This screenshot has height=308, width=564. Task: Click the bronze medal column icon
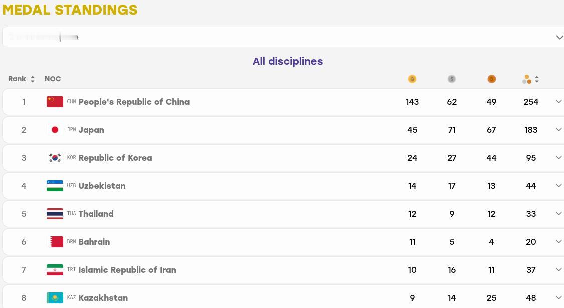point(491,79)
